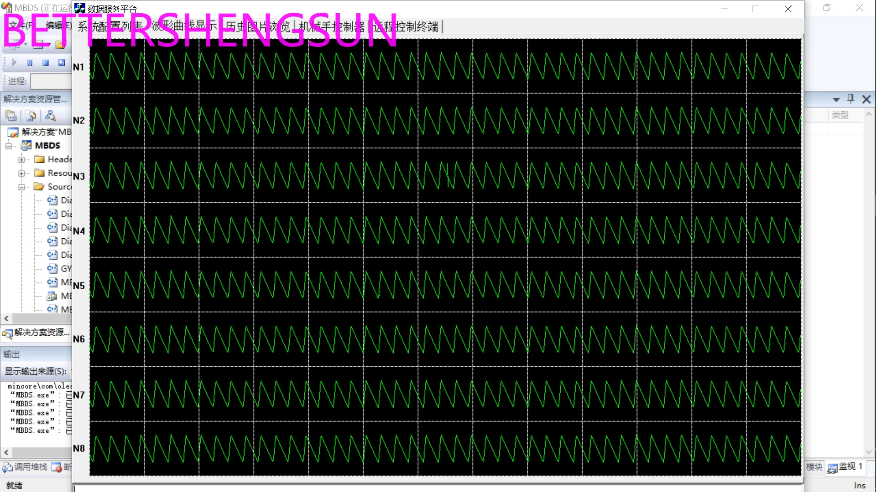
Task: Expand the Resource Files folder
Action: tap(21, 173)
